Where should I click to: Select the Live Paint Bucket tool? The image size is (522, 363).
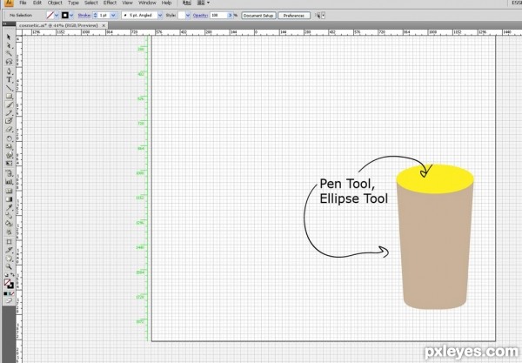pyautogui.click(x=9, y=224)
